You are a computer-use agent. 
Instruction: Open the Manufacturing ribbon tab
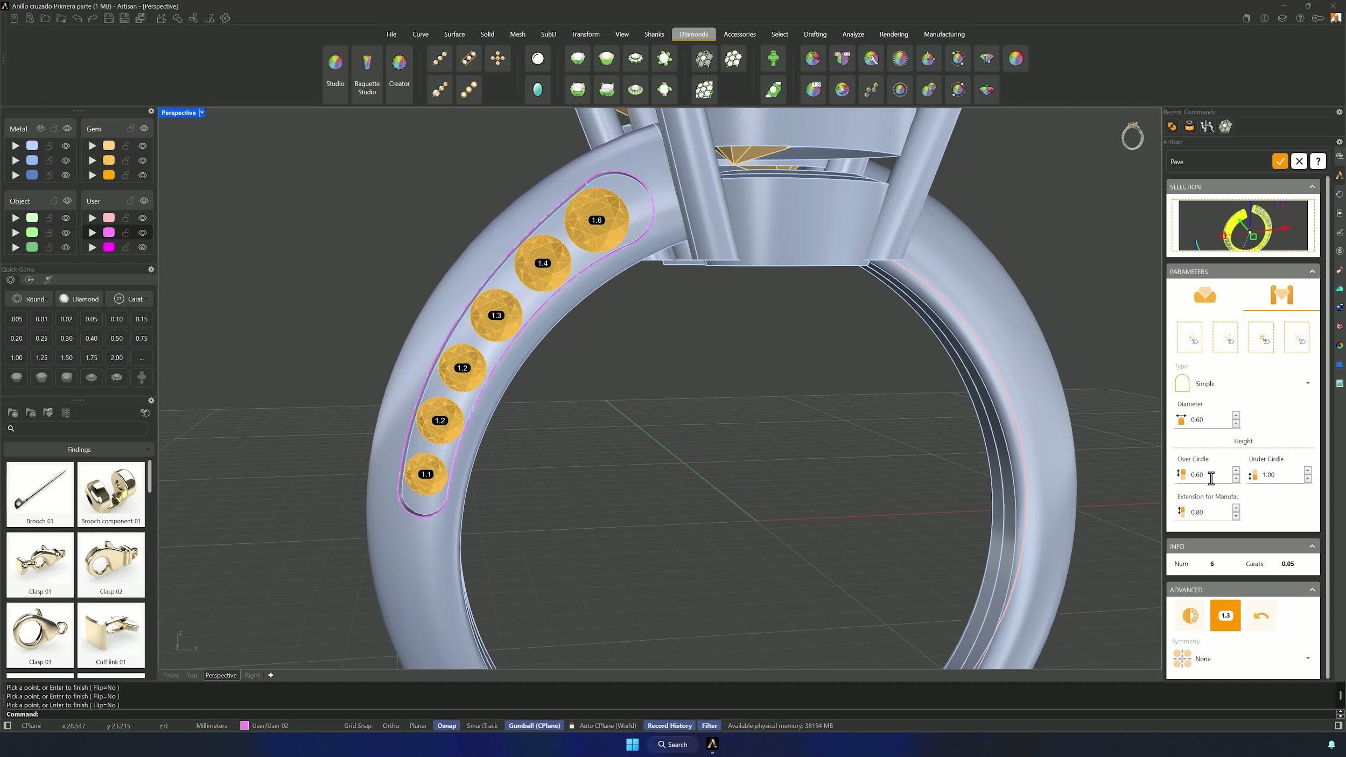pyautogui.click(x=944, y=34)
